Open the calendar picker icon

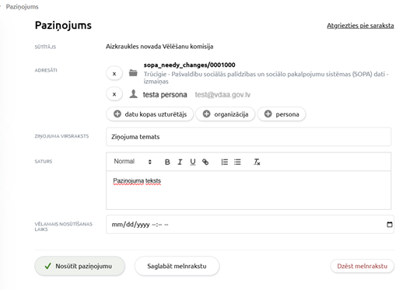point(390,225)
